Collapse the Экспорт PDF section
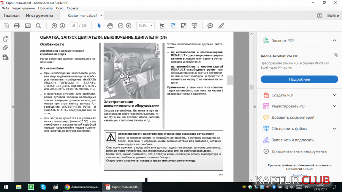 click(334, 41)
